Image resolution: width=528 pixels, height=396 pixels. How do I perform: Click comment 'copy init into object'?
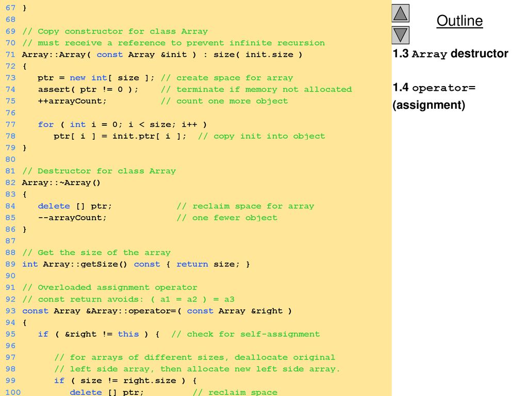tap(261, 136)
